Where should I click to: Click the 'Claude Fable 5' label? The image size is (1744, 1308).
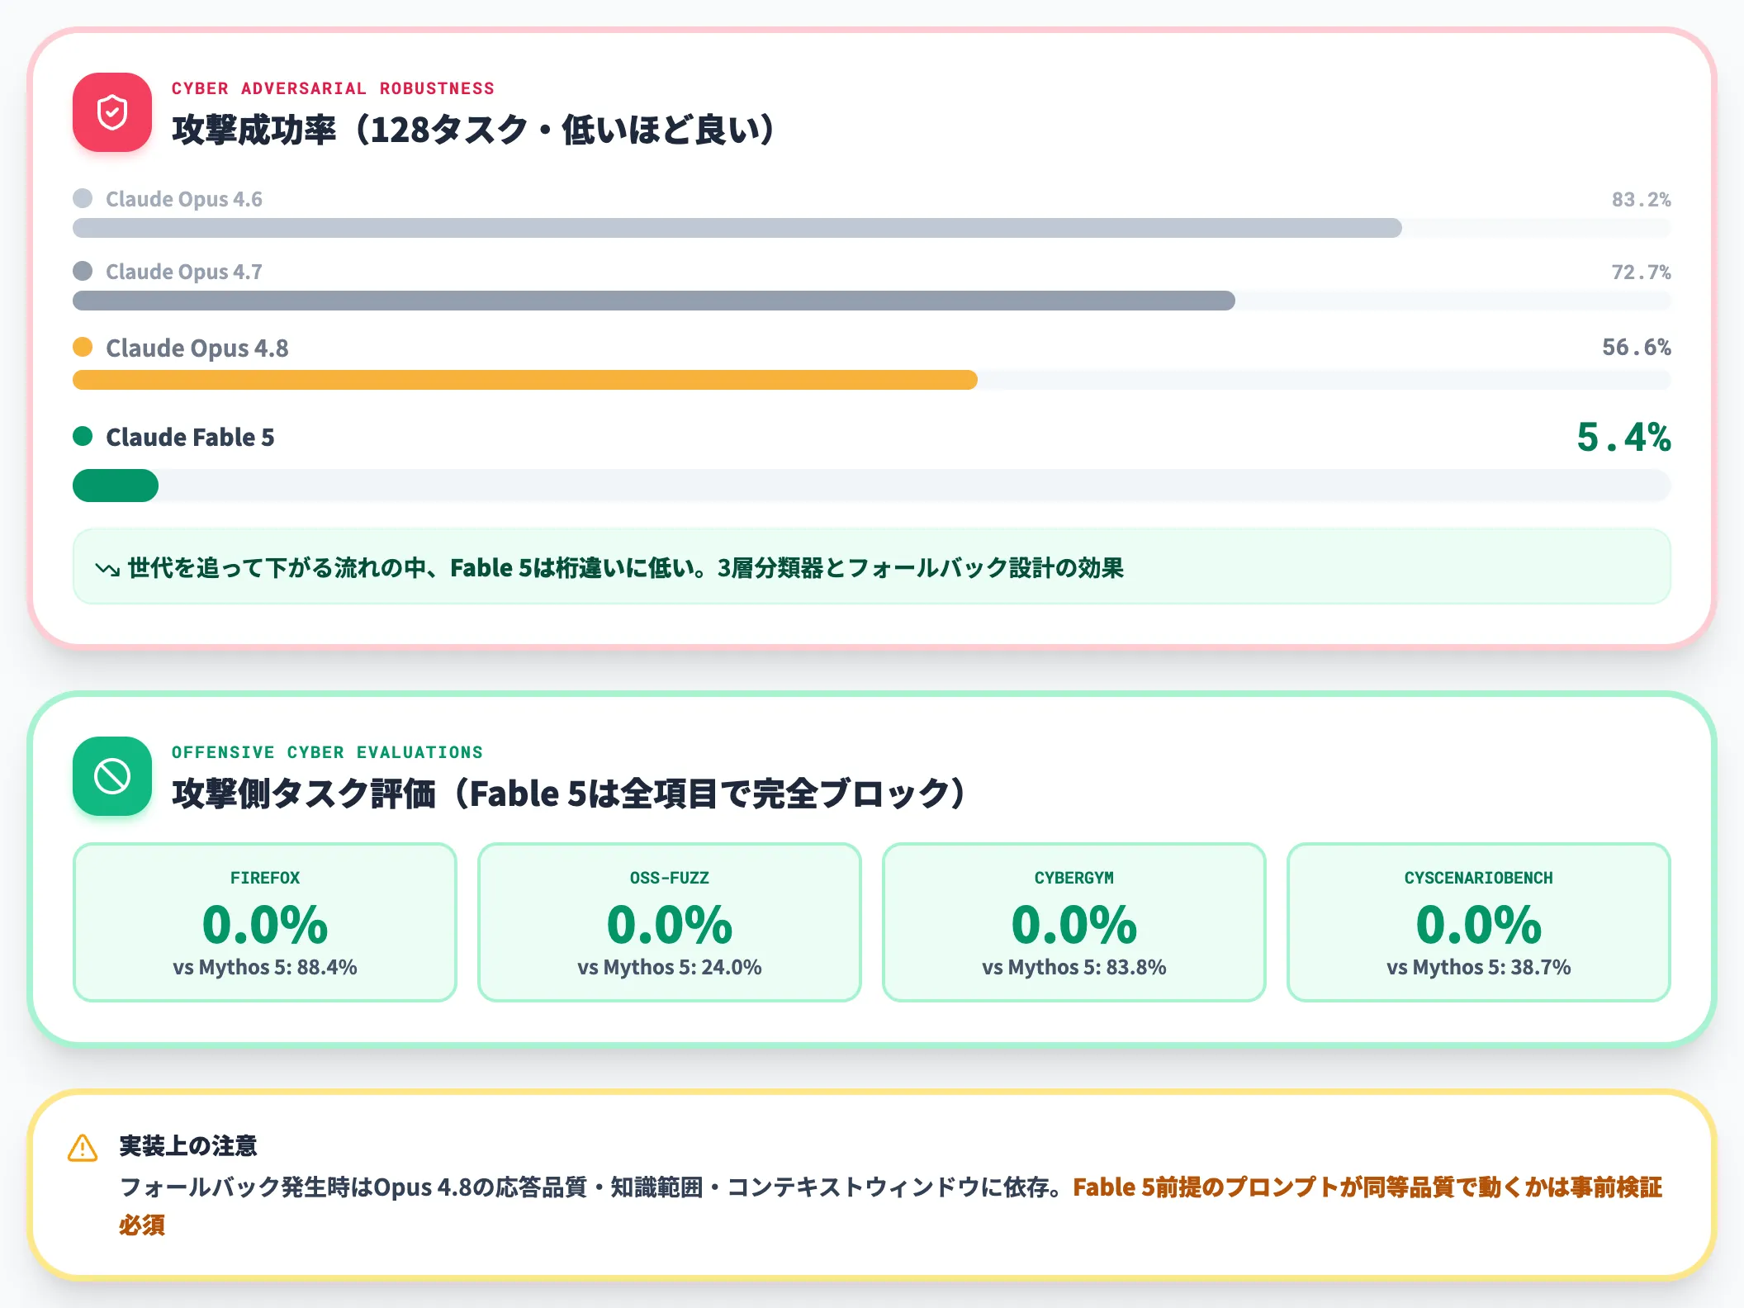click(x=190, y=437)
